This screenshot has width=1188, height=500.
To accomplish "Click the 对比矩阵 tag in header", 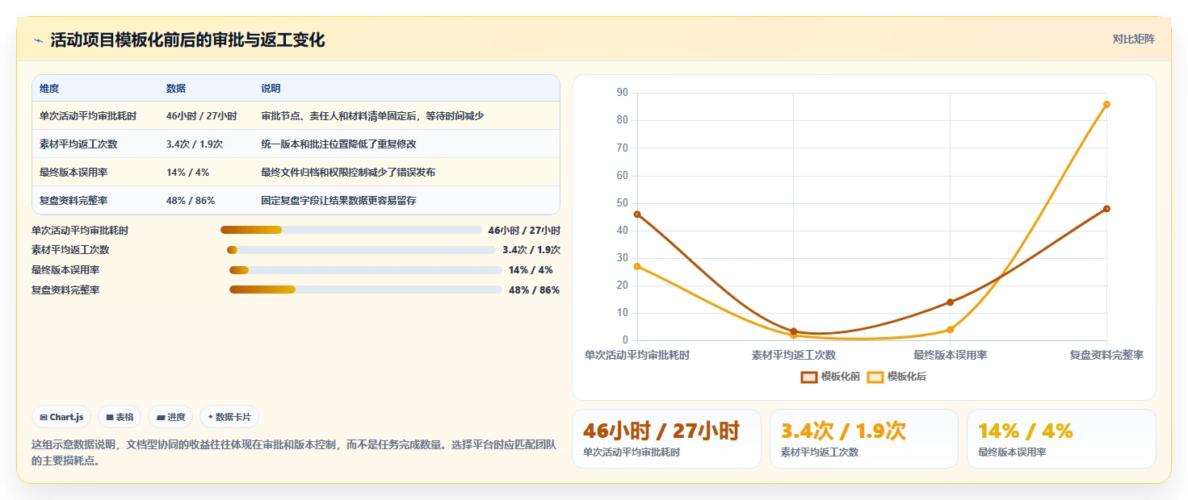I will 1133,39.
